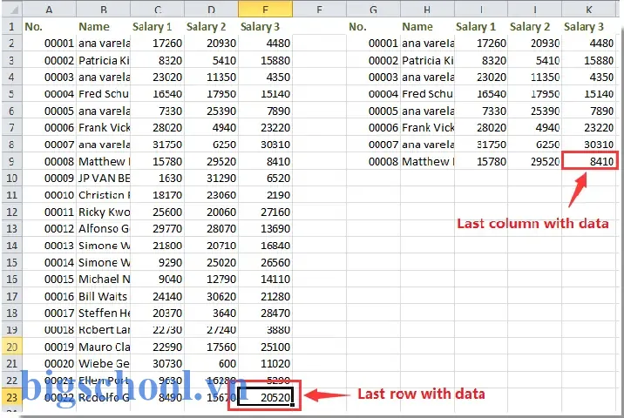The width and height of the screenshot is (624, 418).
Task: Select cell with value 30620
Action: pos(211,296)
